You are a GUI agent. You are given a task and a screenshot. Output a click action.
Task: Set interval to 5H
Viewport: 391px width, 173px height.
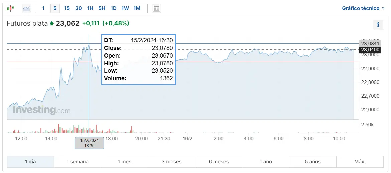102,8
